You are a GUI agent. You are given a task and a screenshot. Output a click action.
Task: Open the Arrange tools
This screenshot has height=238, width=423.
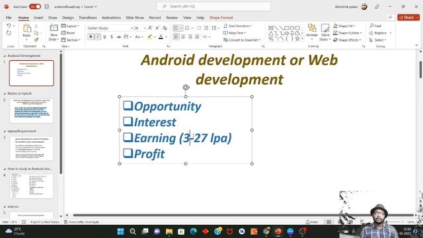[x=312, y=32]
